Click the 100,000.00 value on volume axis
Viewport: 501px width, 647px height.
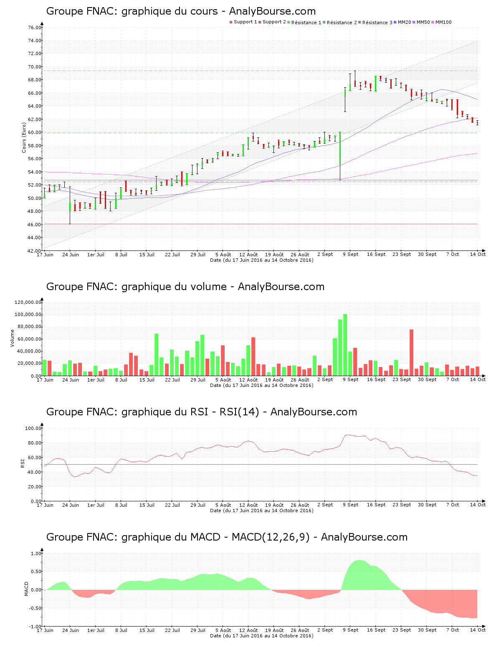click(28, 315)
